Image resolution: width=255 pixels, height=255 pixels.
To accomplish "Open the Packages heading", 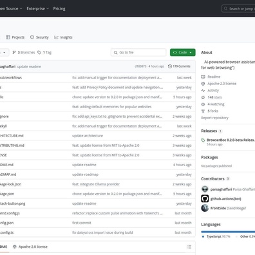I will coord(209,157).
